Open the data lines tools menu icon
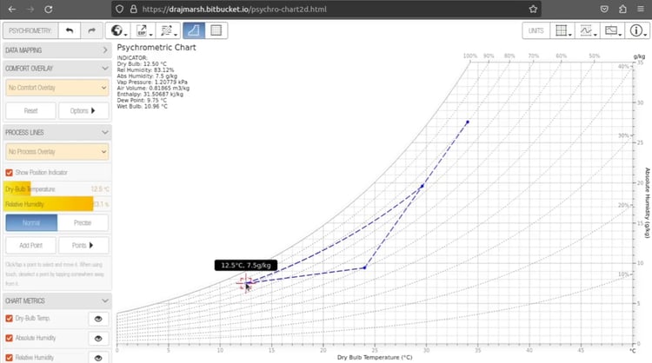 tap(168, 30)
